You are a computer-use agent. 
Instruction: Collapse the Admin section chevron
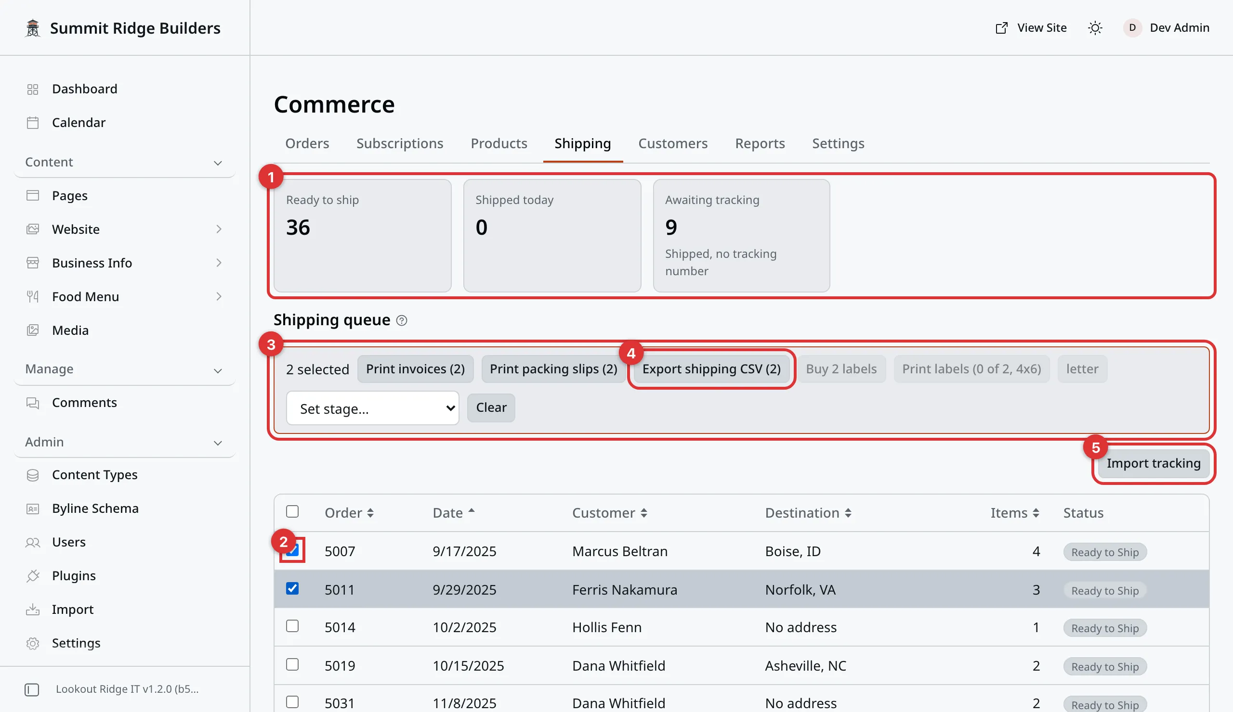click(x=218, y=443)
